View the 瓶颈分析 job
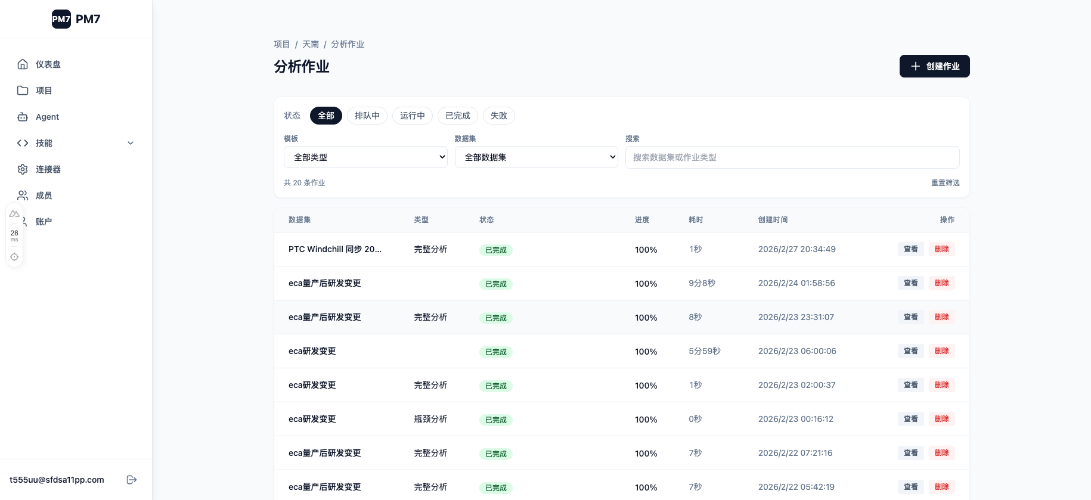The height and width of the screenshot is (500, 1091). 911,419
